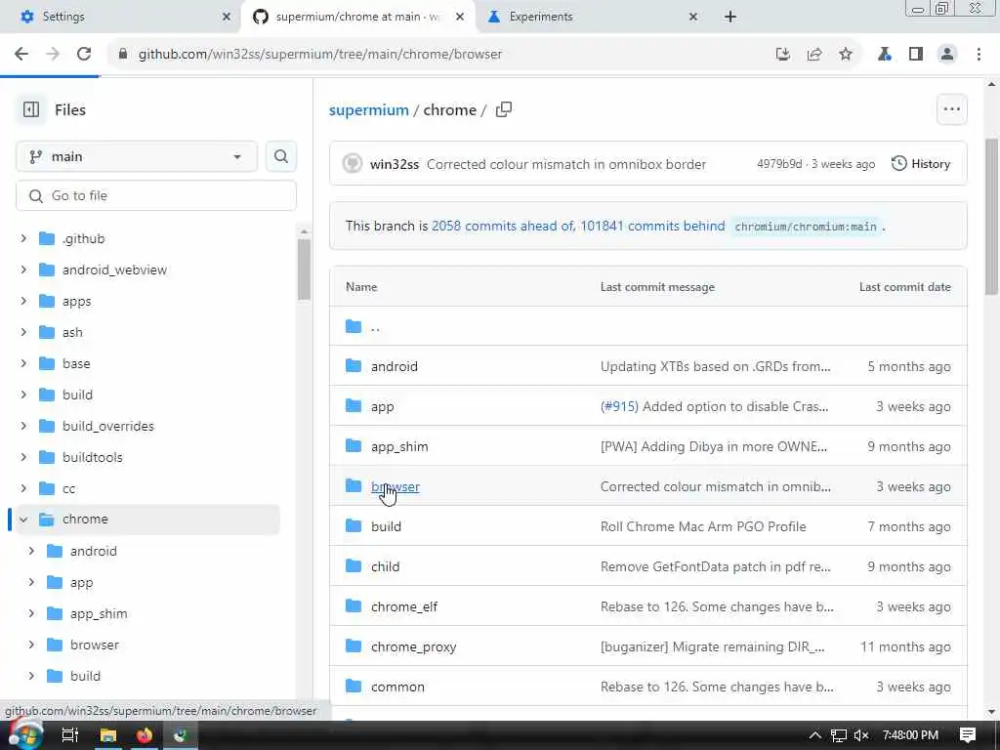Open Firefox from the taskbar
Image resolution: width=1000 pixels, height=750 pixels.
(145, 735)
